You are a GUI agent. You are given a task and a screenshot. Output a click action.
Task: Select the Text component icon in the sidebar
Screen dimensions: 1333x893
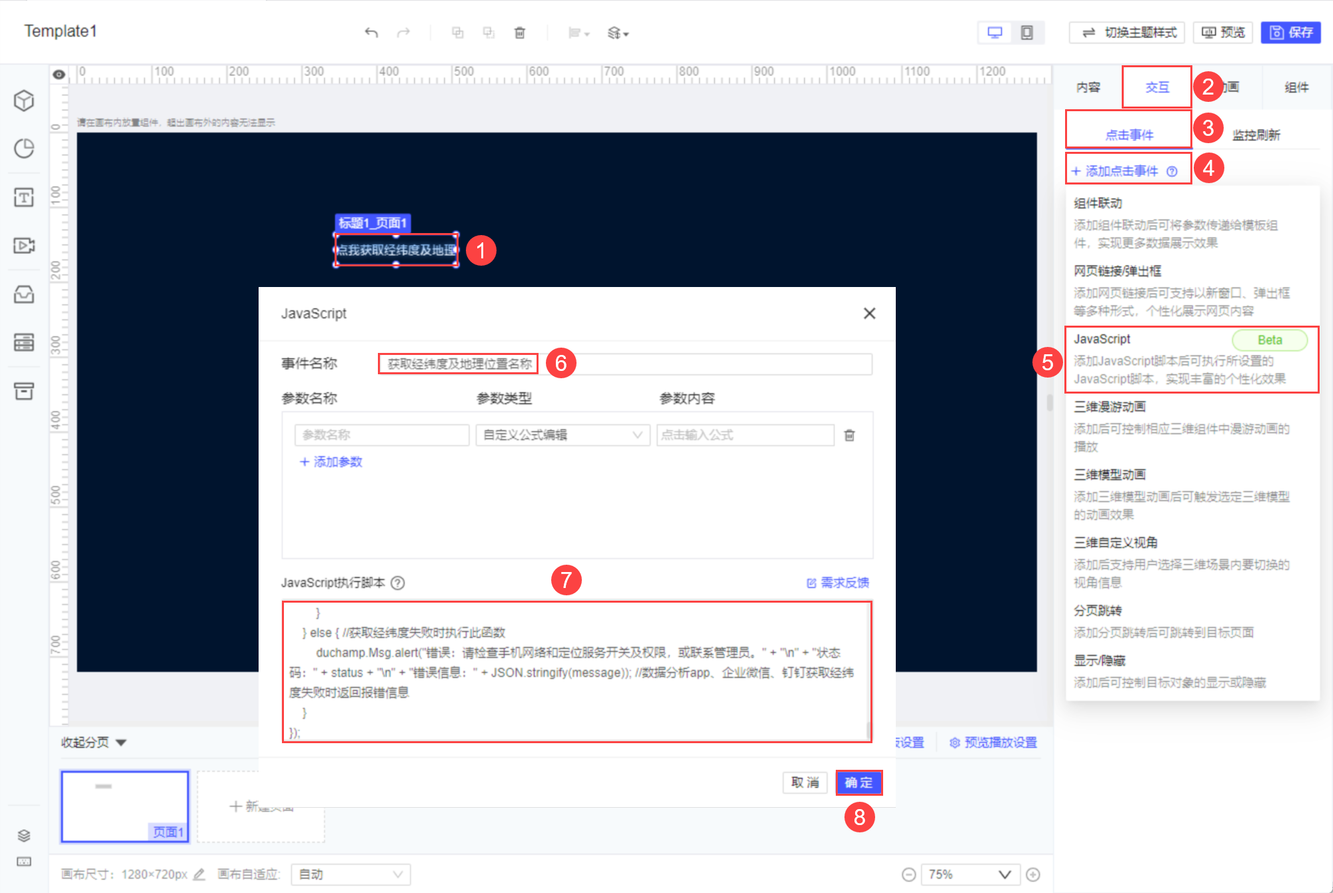click(24, 197)
